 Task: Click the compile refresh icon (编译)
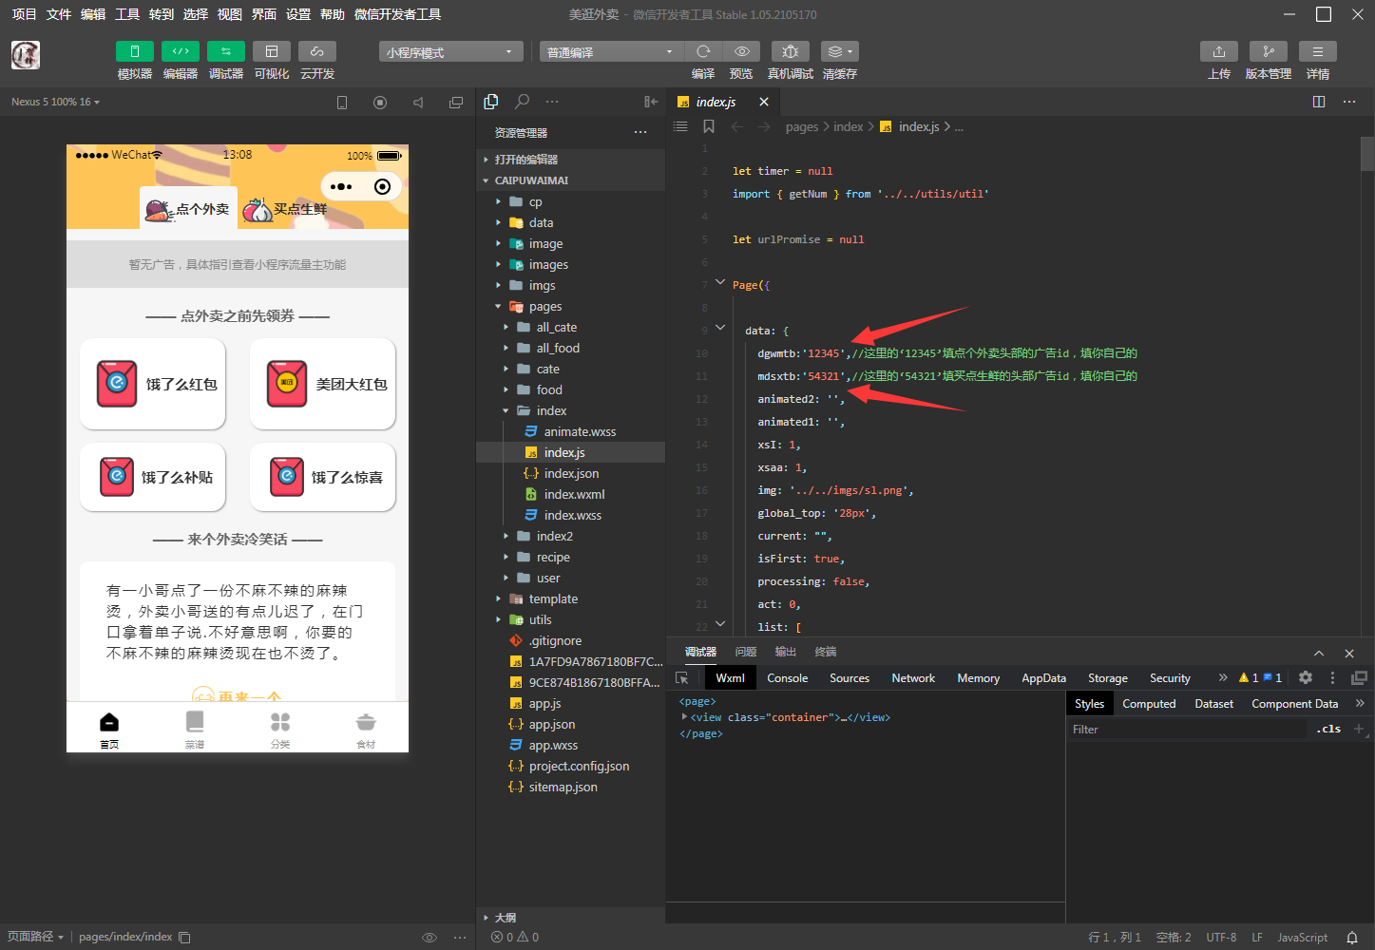point(703,51)
